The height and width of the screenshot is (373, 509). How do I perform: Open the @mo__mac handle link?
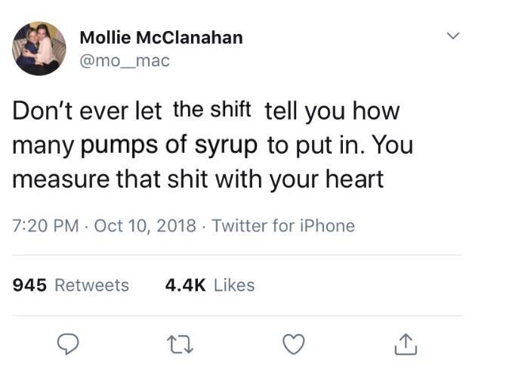point(125,61)
